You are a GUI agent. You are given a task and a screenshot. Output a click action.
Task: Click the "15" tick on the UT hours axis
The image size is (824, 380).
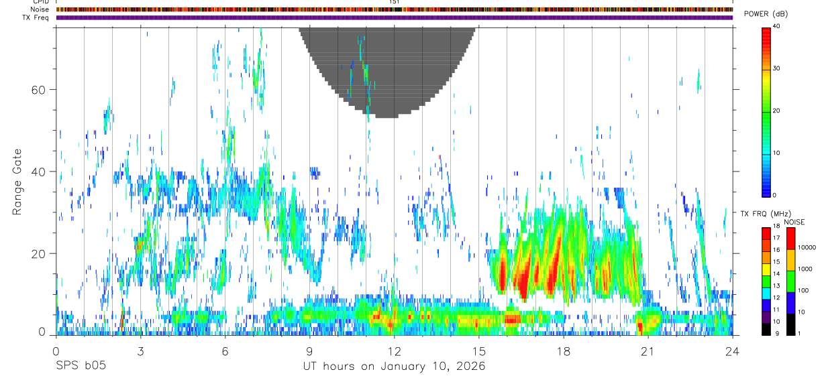pos(479,351)
